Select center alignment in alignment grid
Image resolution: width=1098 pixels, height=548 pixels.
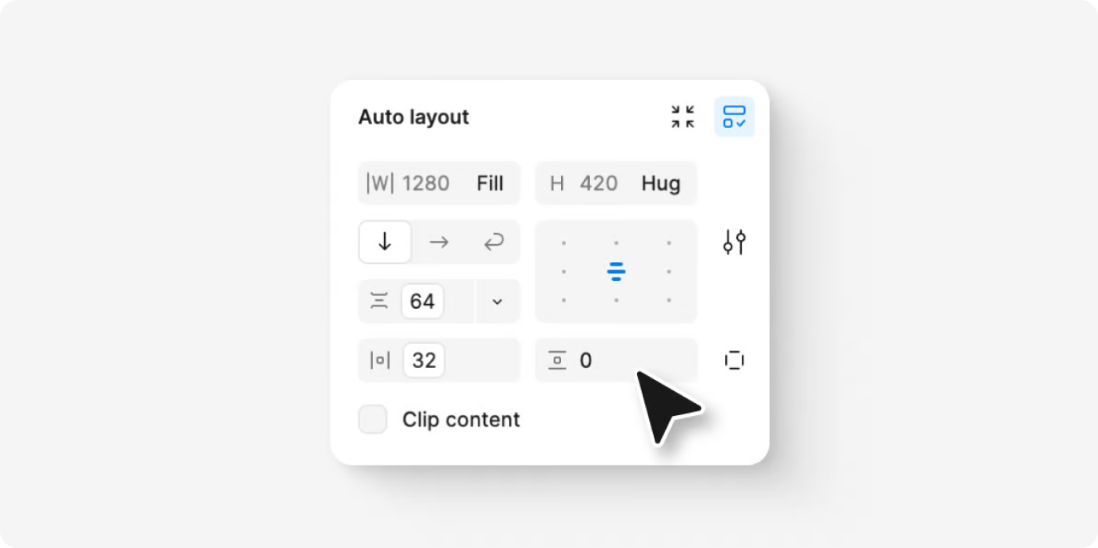pyautogui.click(x=615, y=271)
